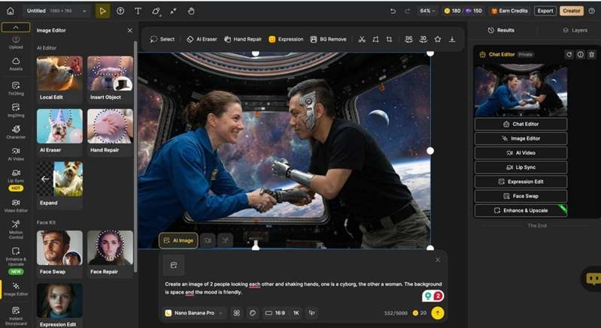This screenshot has width=601, height=328.
Task: Open the four-squares grid option in prompt bar
Action: [x=236, y=313]
